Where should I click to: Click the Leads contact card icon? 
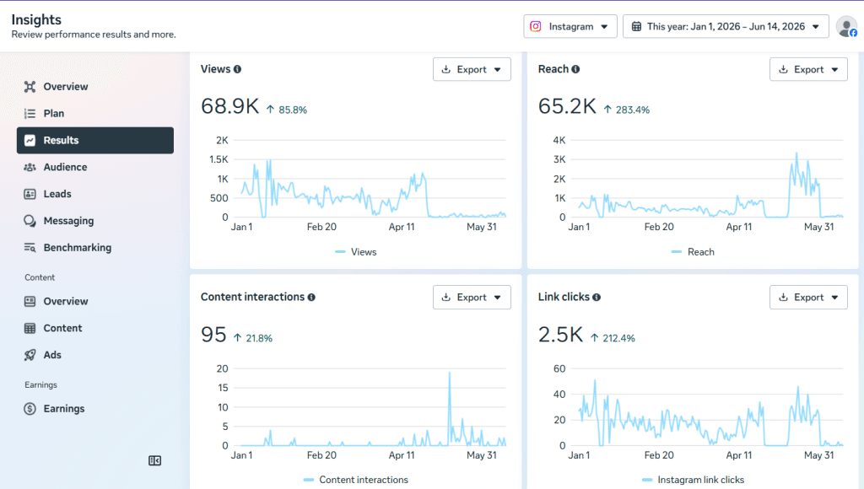coord(30,194)
